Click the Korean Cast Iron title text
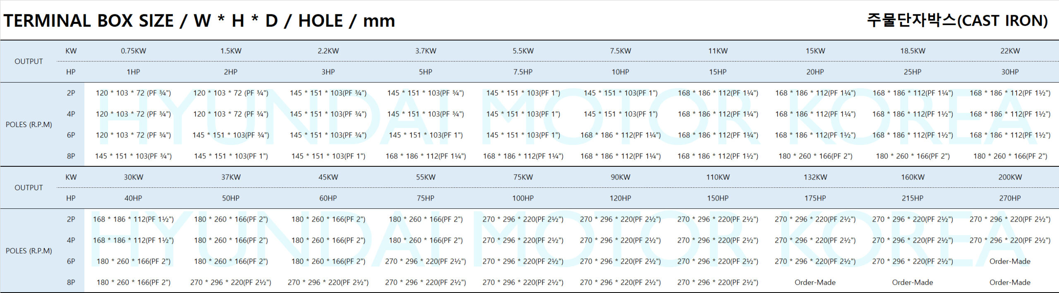The width and height of the screenshot is (1059, 293). pos(957,20)
